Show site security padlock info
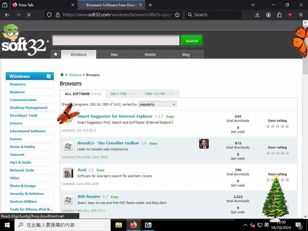308x231 pixels. [x=58, y=15]
